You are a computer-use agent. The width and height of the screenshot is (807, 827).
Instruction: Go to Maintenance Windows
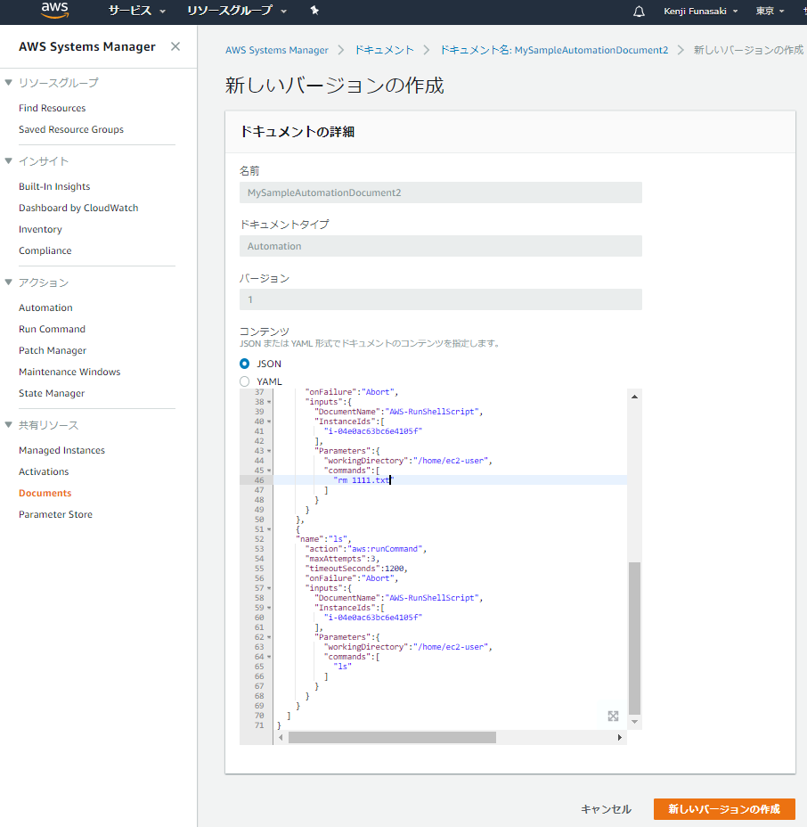click(x=69, y=372)
